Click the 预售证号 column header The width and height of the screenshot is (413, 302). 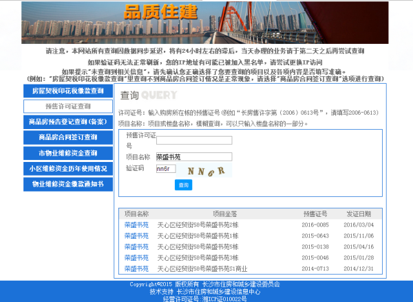[315, 214]
